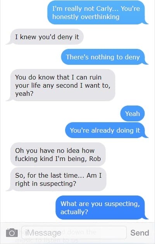This screenshot has width=155, height=244.
Task: Click the word "deny" in the blue reply
Action: [132, 57]
